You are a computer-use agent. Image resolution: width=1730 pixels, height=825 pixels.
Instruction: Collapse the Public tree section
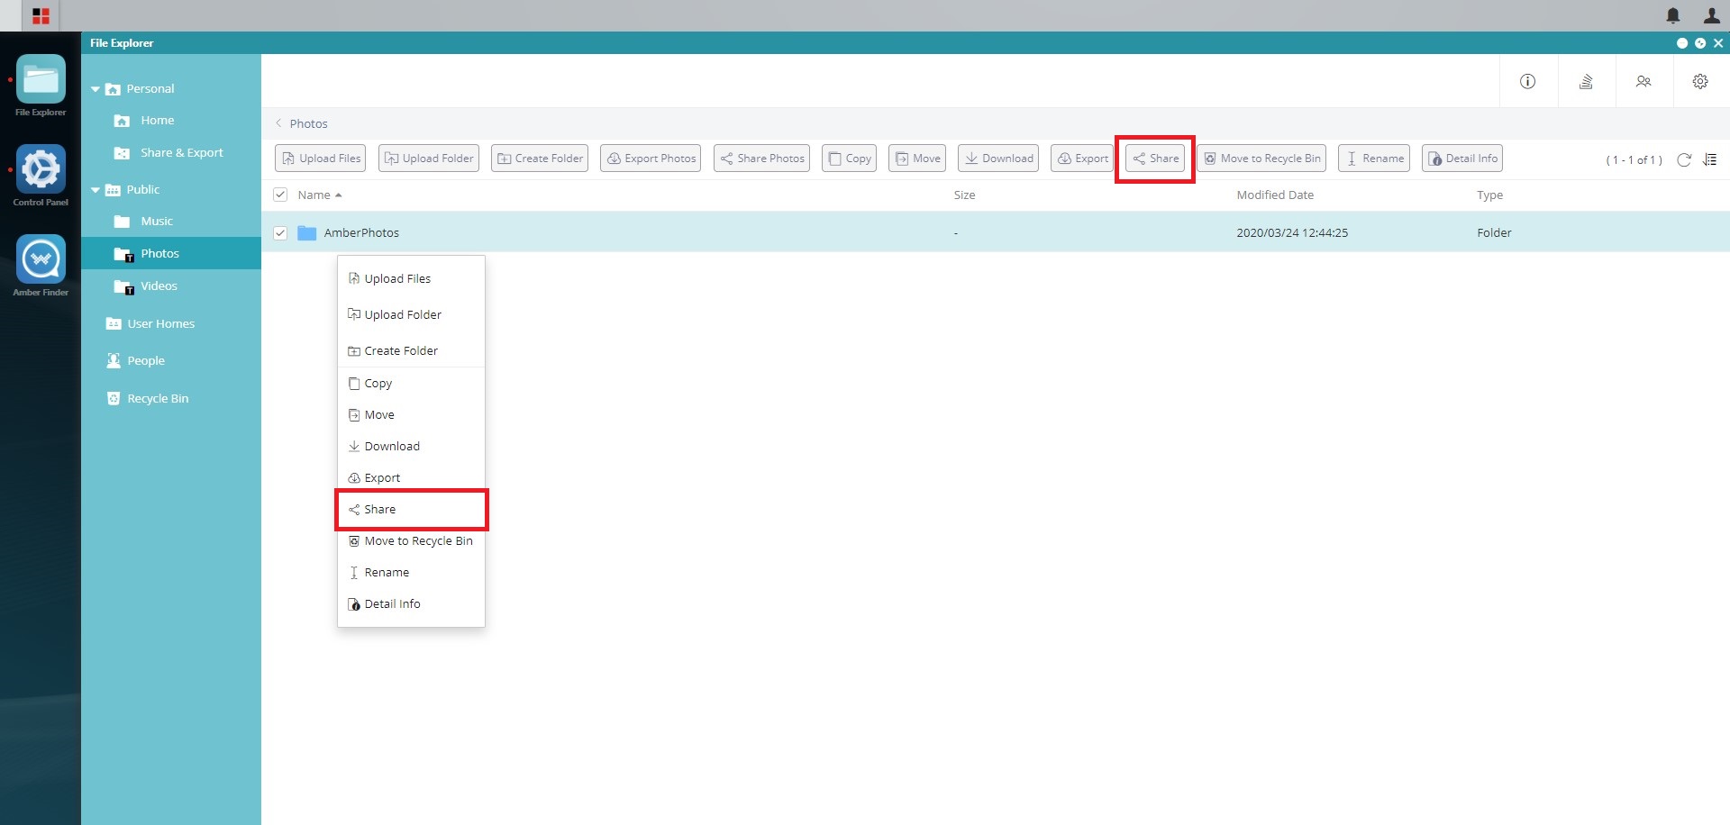coord(96,190)
